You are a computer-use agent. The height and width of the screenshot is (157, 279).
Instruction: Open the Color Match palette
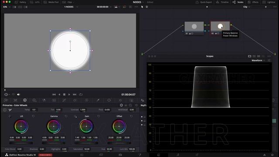(x=16, y=100)
